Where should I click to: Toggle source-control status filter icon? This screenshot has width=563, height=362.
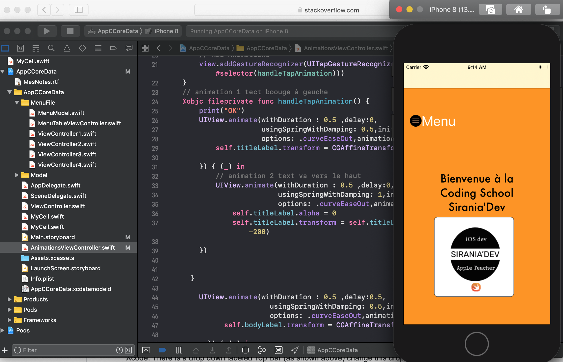(128, 350)
